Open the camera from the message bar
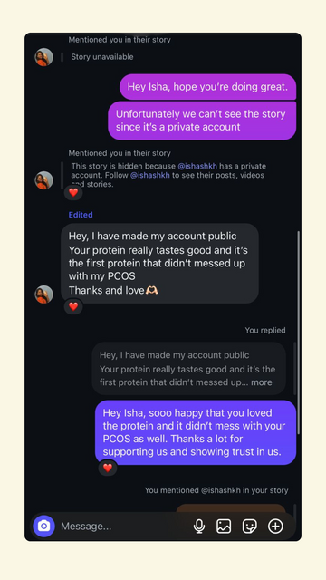The image size is (326, 580). [x=43, y=526]
